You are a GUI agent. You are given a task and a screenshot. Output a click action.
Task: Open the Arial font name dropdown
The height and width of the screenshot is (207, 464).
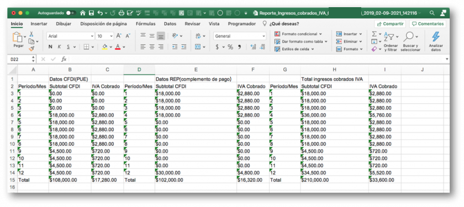pyautogui.click(x=92, y=36)
